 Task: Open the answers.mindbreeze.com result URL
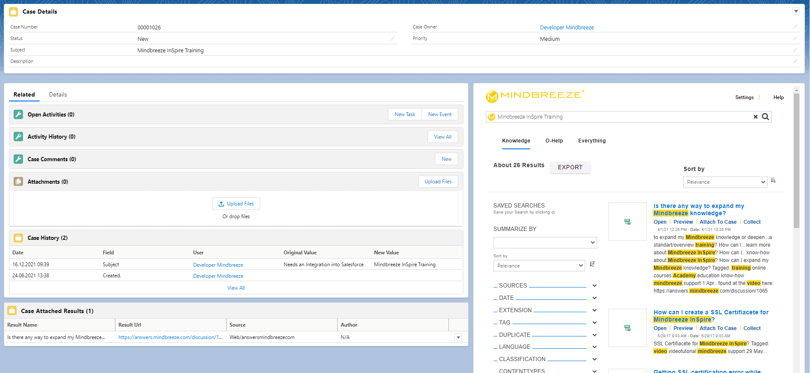[x=170, y=337]
